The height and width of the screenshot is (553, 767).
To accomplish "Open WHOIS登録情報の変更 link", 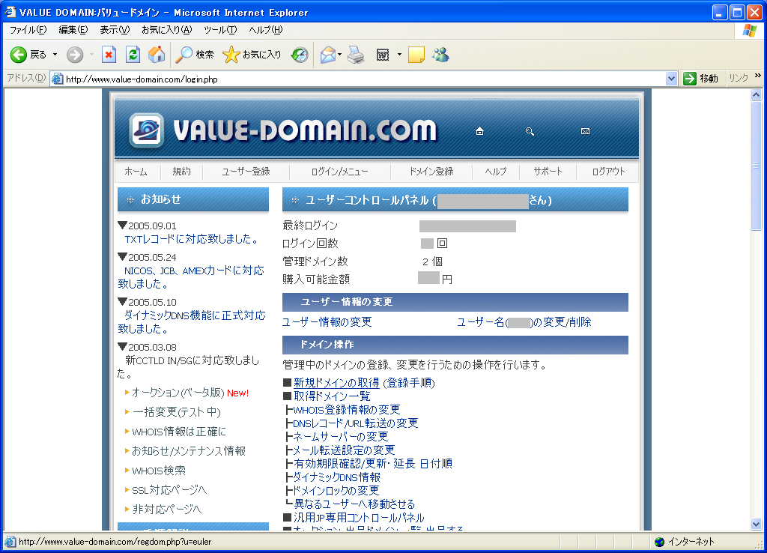I will click(x=347, y=410).
